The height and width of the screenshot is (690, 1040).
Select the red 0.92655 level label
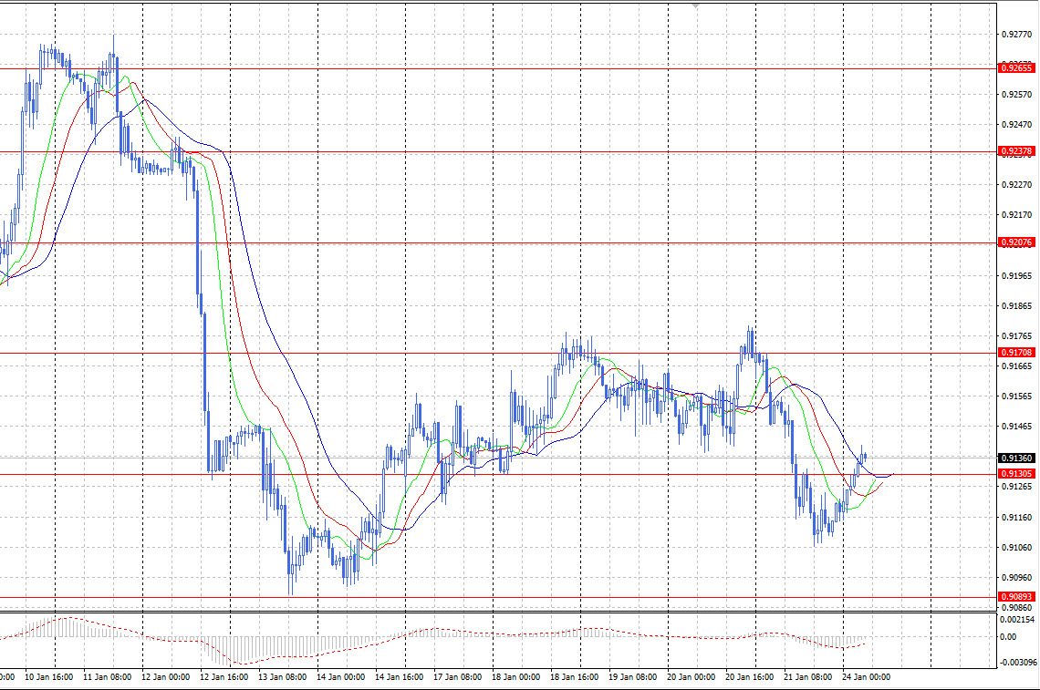click(1016, 68)
